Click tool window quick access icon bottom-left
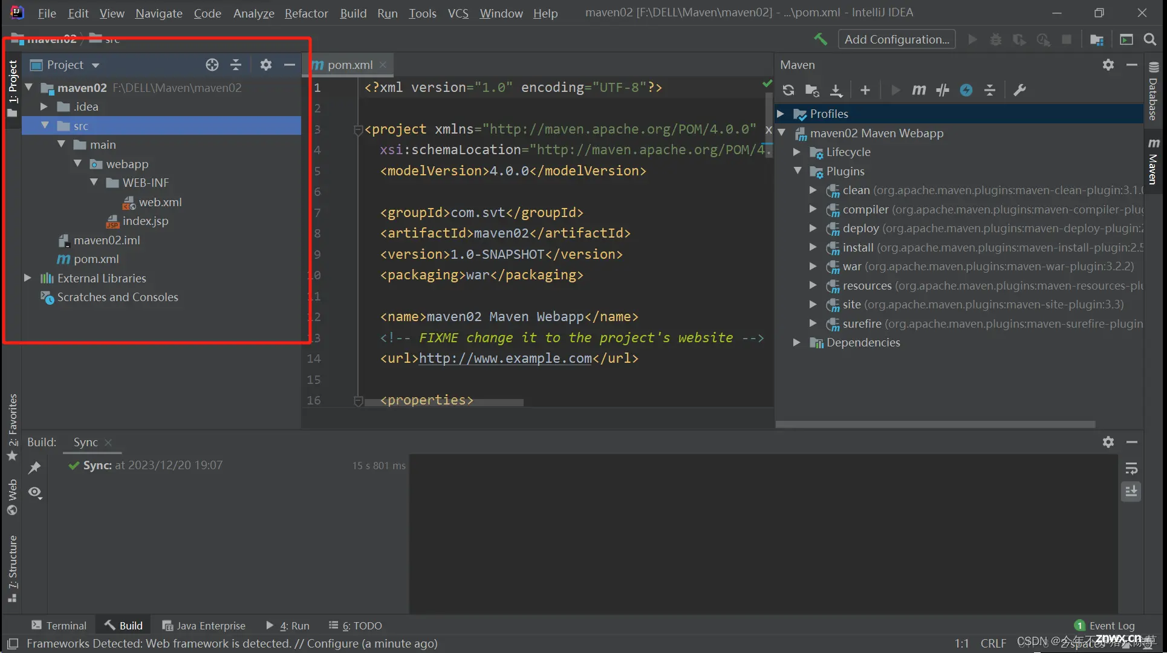 tap(13, 643)
